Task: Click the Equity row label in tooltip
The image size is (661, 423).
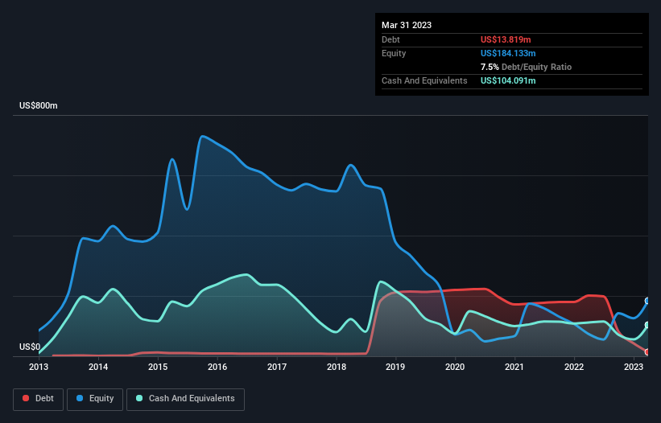Action: tap(394, 53)
